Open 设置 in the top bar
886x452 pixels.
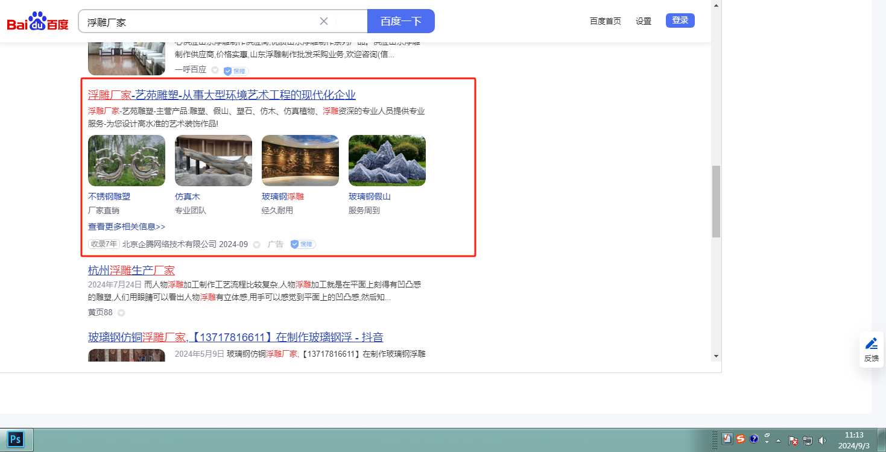[x=644, y=21]
